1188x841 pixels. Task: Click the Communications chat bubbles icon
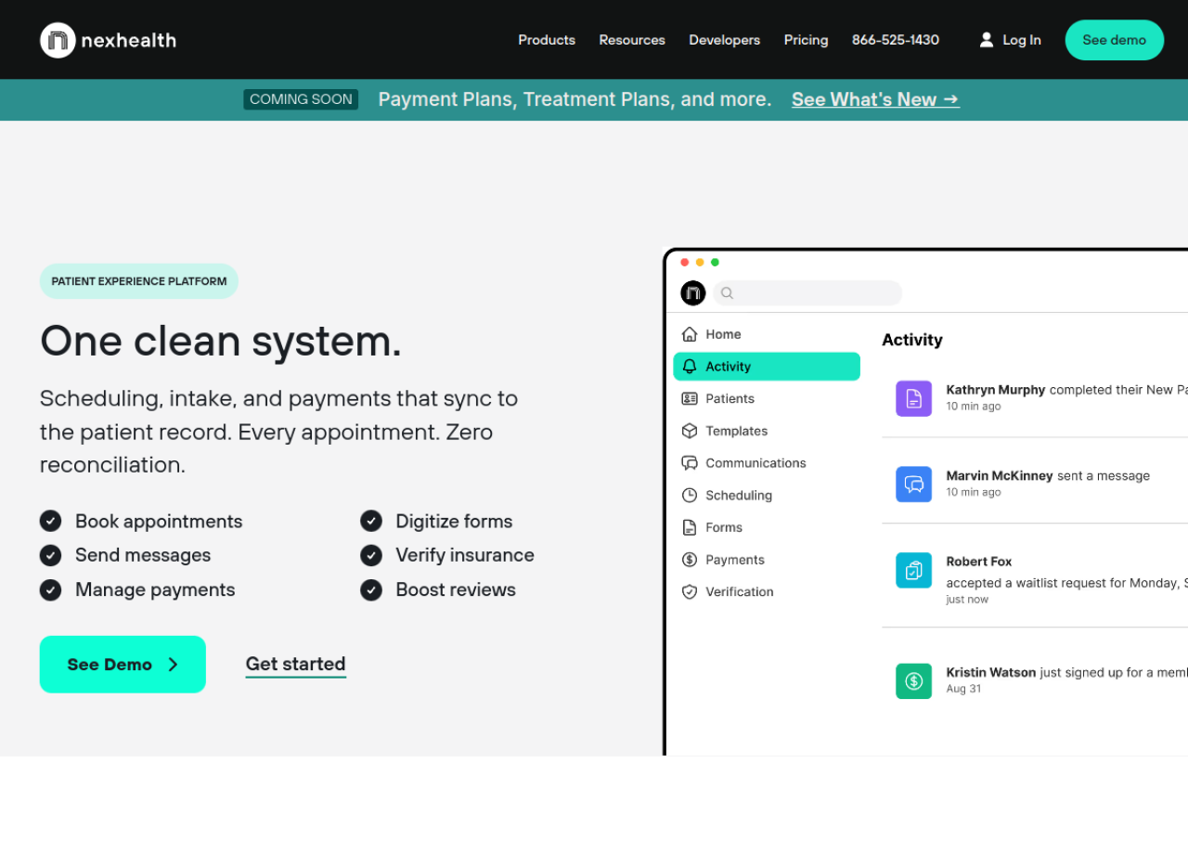point(690,463)
